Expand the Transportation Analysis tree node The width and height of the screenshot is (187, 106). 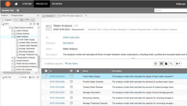12,58
